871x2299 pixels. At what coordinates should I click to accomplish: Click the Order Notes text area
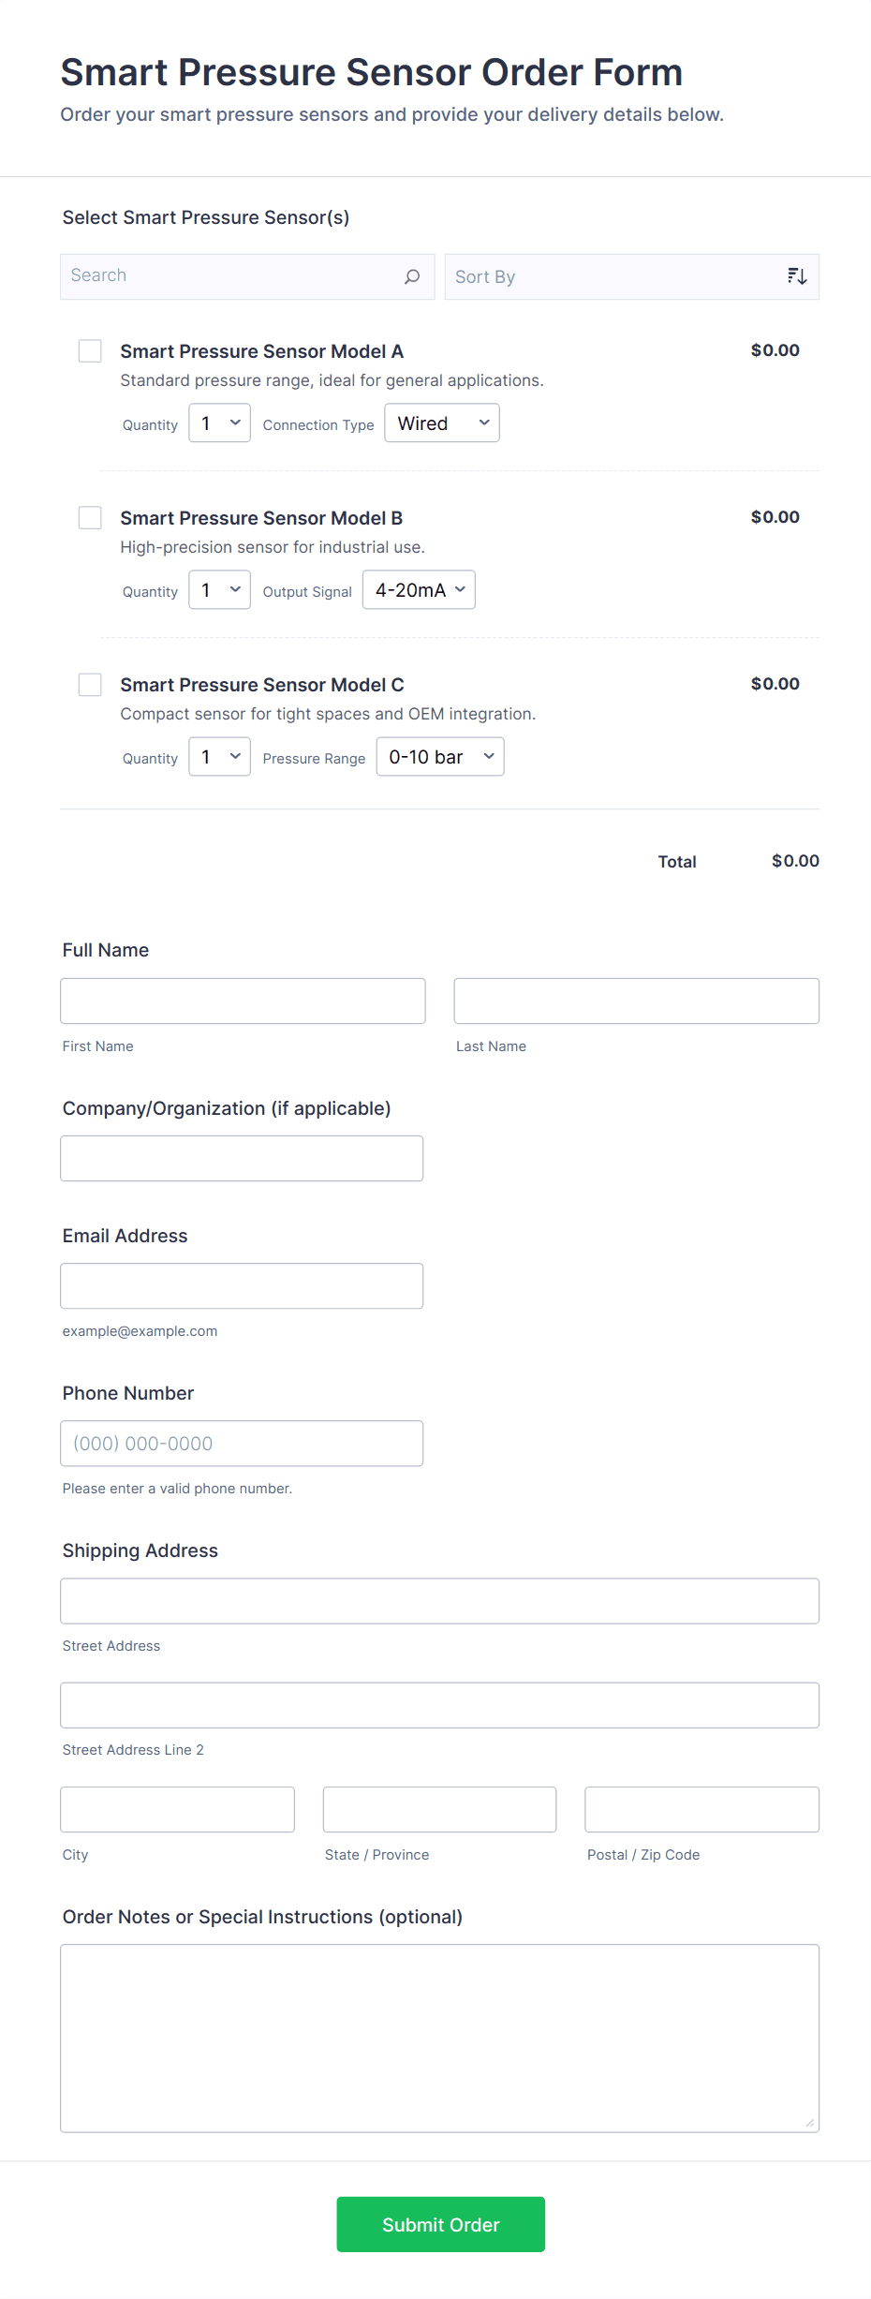439,2038
